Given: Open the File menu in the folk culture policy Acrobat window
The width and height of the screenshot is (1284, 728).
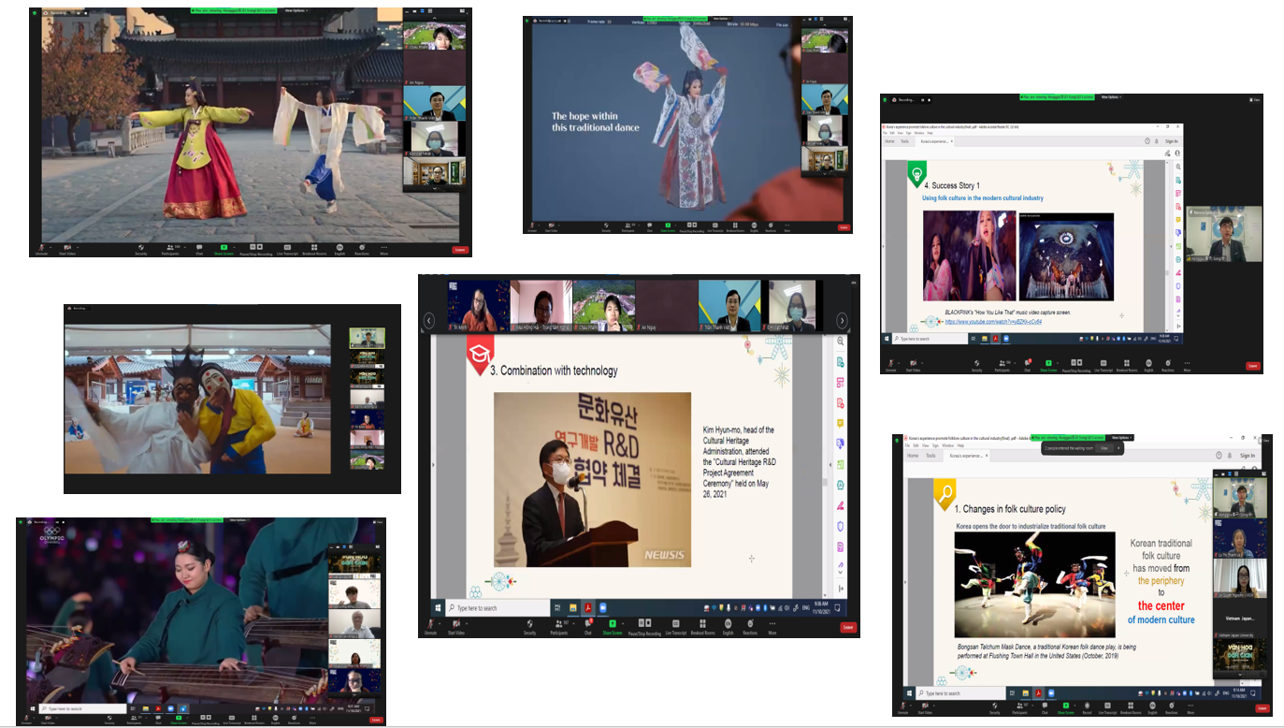Looking at the screenshot, I should pos(907,445).
